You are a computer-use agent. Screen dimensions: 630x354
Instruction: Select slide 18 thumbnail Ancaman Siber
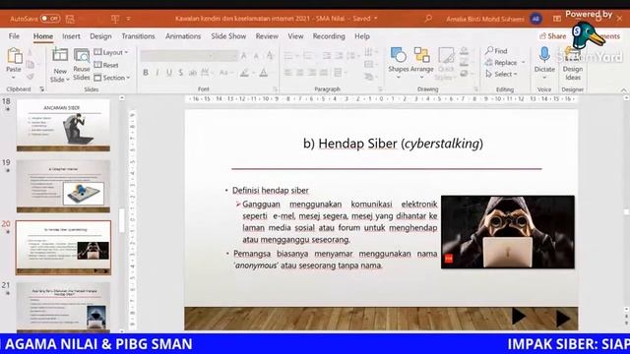pyautogui.click(x=63, y=125)
